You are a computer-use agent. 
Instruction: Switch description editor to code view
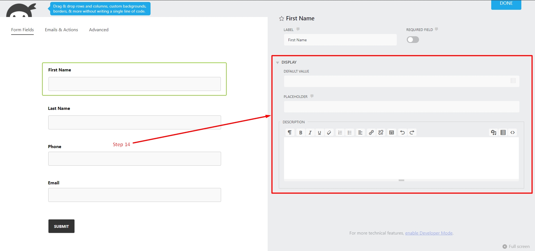[512, 132]
